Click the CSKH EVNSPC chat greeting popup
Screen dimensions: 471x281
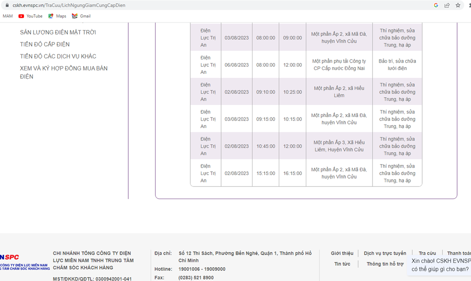[439, 265]
